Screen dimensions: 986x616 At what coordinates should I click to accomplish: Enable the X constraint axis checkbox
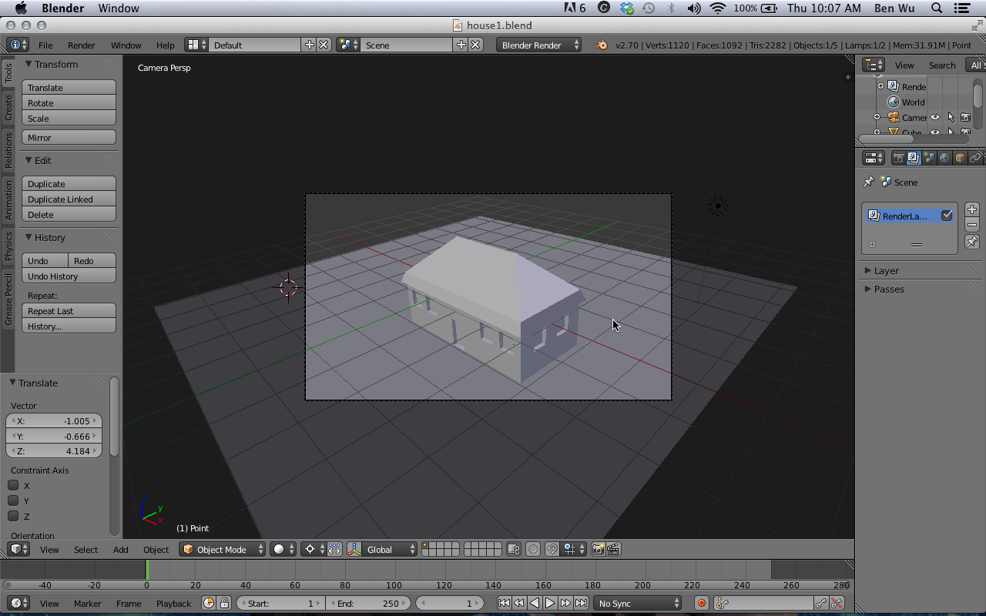pyautogui.click(x=13, y=485)
